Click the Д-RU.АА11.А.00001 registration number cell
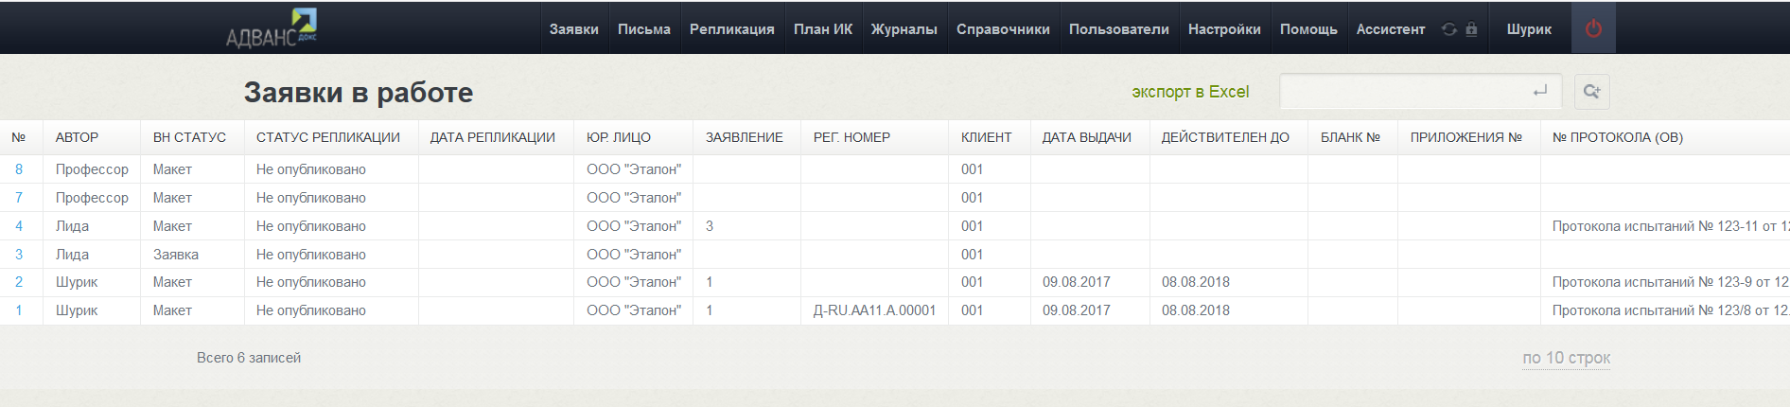Image resolution: width=1790 pixels, height=407 pixels. pos(874,310)
